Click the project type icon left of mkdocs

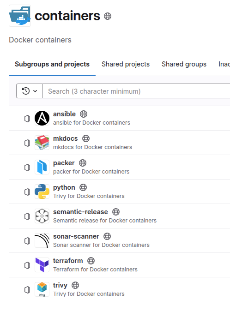point(27,143)
